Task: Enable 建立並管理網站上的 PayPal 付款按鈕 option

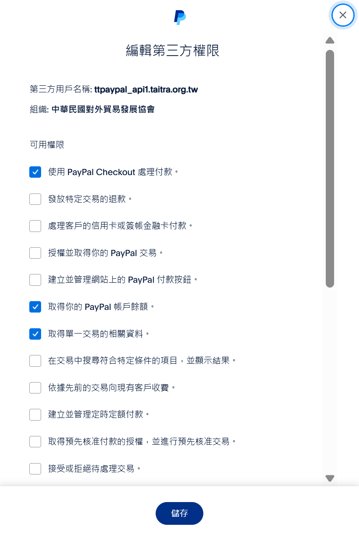Action: pyautogui.click(x=35, y=280)
